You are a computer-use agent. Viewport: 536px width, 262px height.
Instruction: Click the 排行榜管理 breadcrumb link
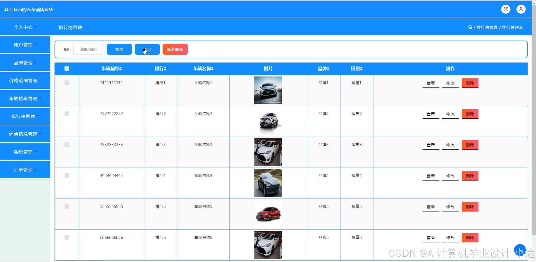point(487,27)
